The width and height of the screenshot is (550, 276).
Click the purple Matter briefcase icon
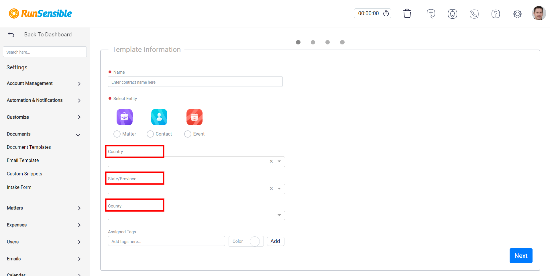tap(125, 117)
